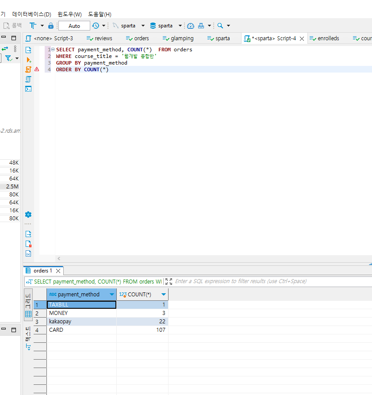
Task: Switch to the <none> Script-3 tab
Action: point(50,38)
